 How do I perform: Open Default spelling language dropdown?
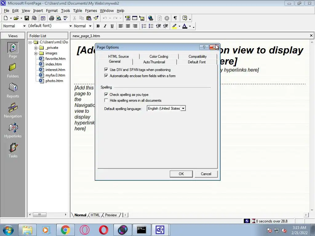coord(183,108)
